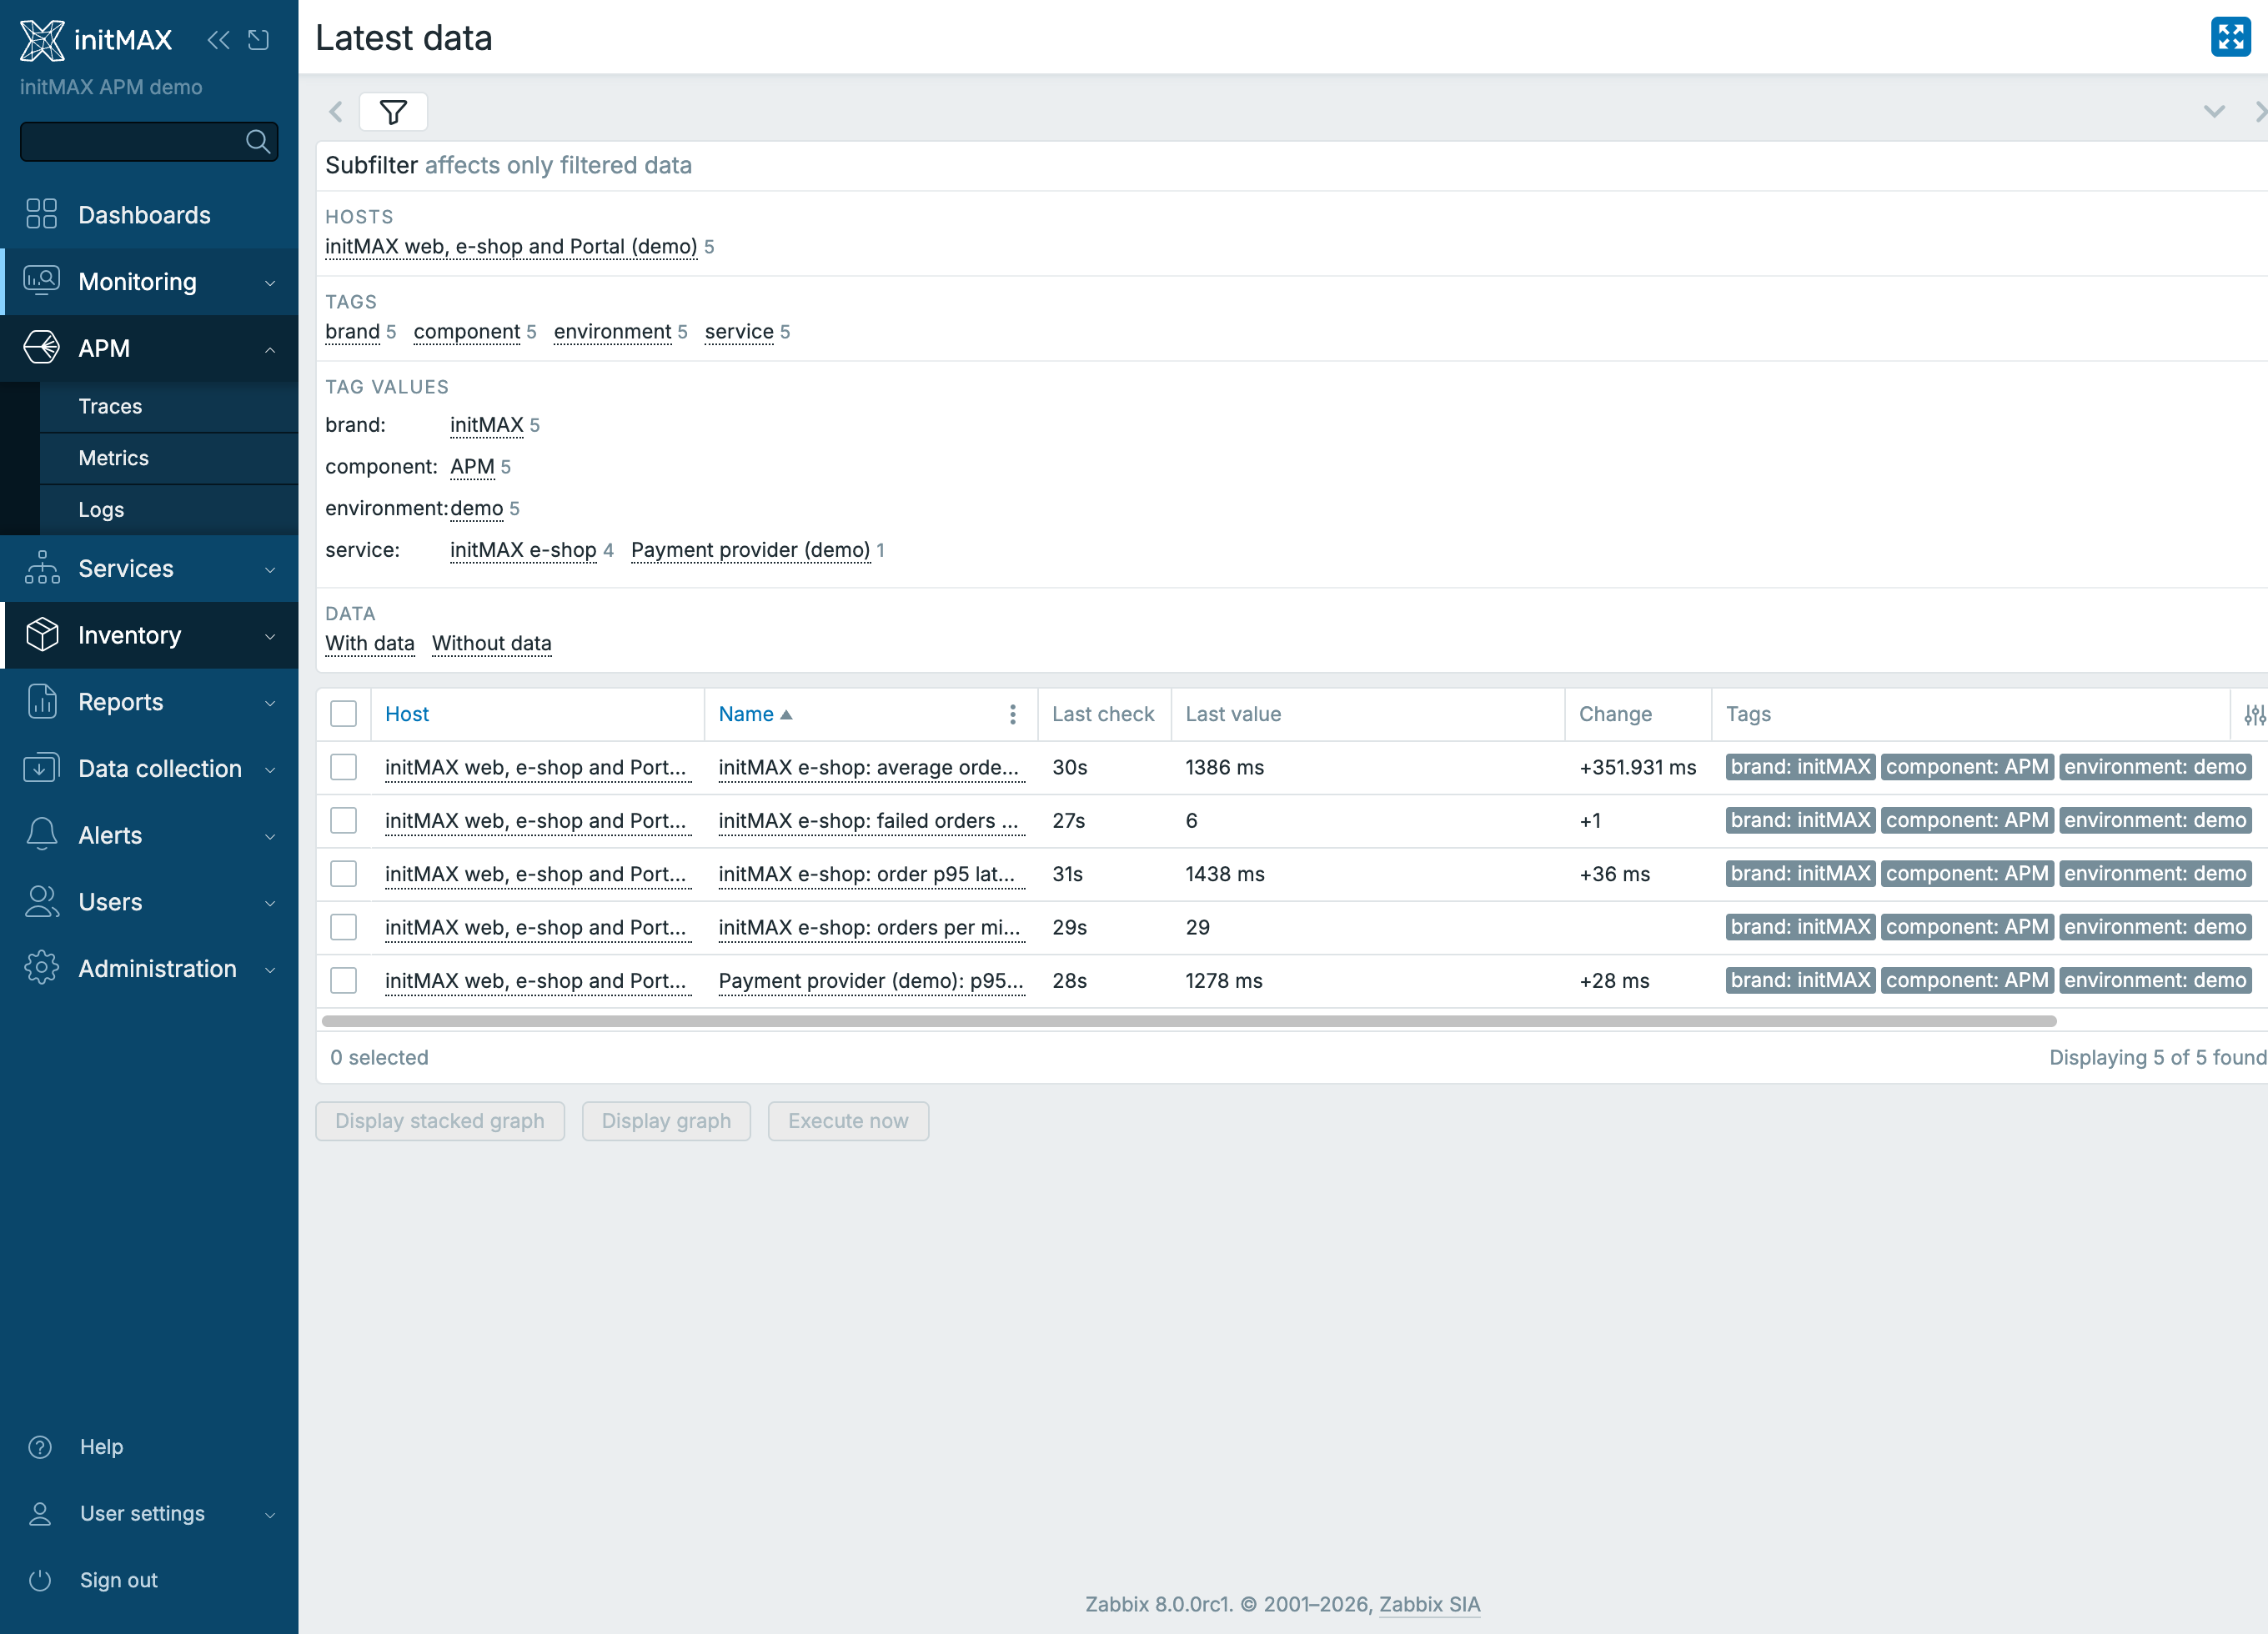
Task: Collapse sidebar with the double-chevron icon
Action: tap(218, 40)
